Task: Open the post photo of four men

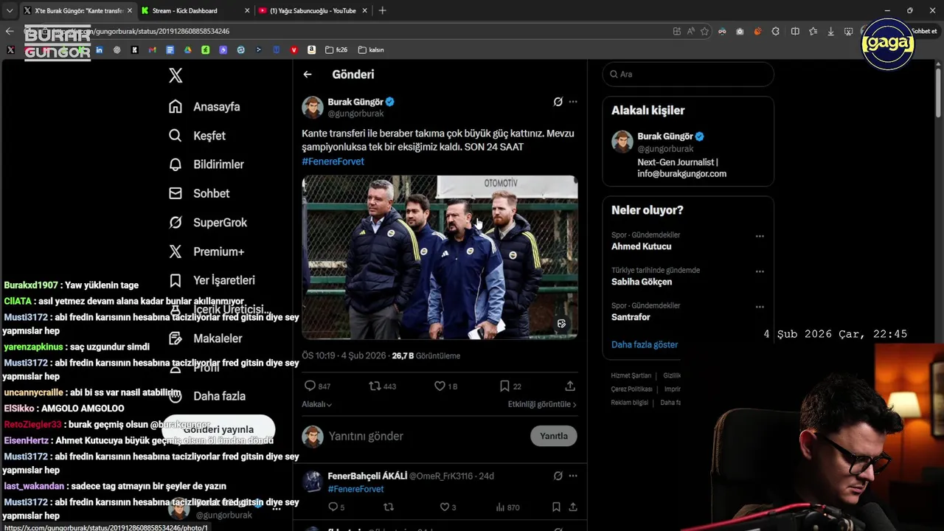Action: [440, 257]
